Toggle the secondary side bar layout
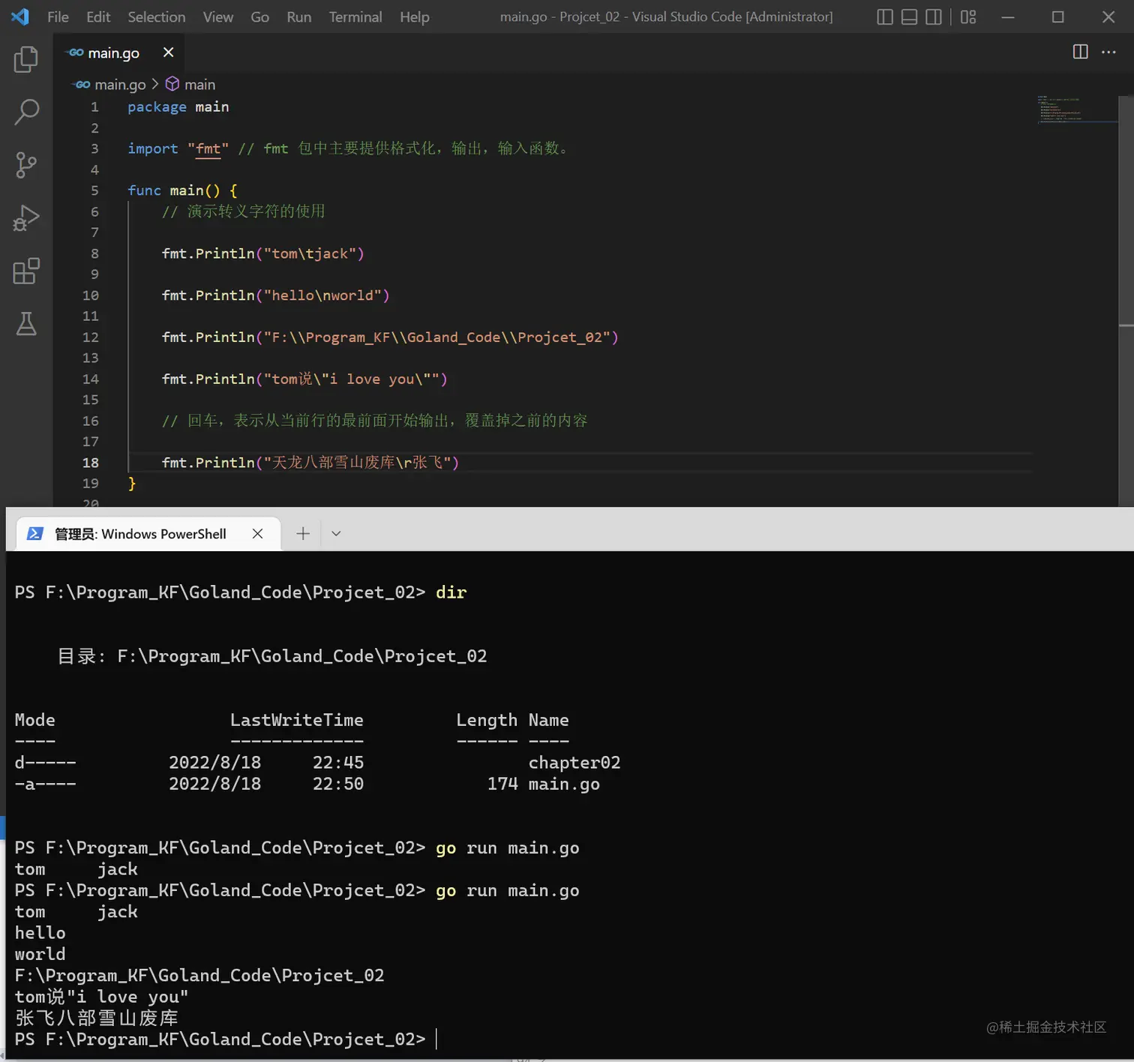 (x=934, y=16)
